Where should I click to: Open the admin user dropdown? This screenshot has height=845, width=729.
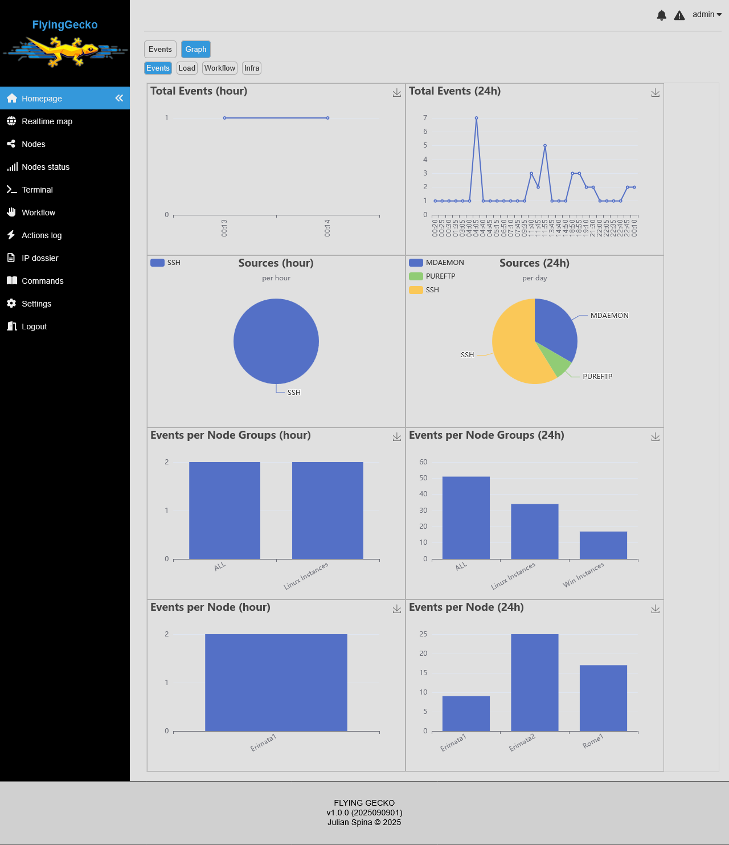pyautogui.click(x=707, y=15)
